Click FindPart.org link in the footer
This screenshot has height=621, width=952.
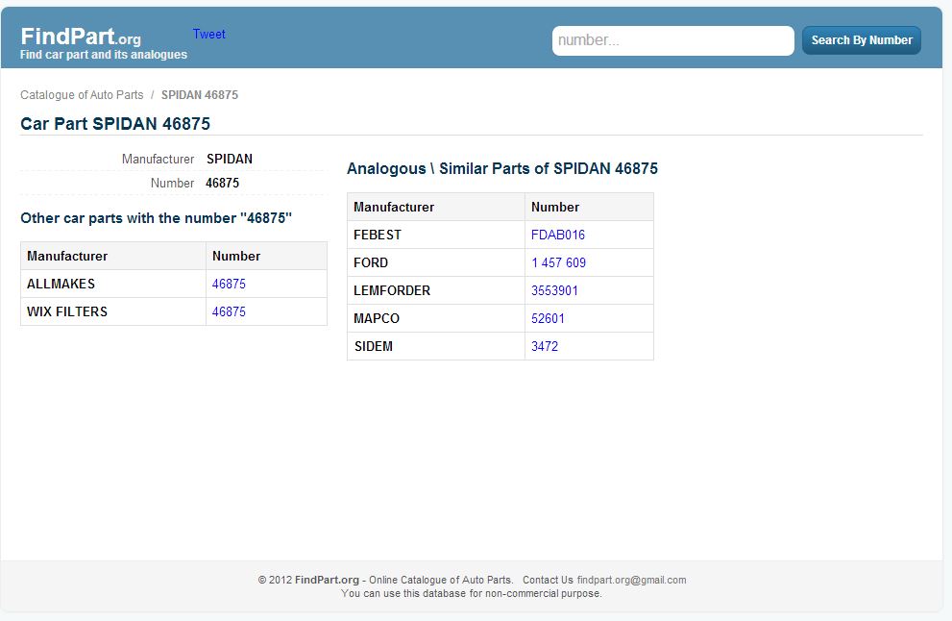(327, 580)
